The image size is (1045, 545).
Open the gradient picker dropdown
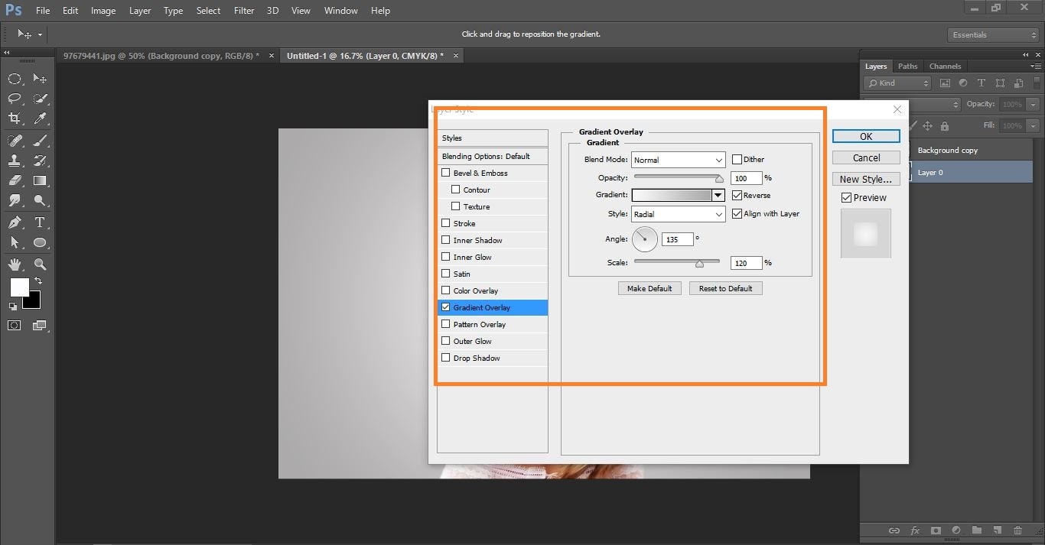tap(717, 195)
